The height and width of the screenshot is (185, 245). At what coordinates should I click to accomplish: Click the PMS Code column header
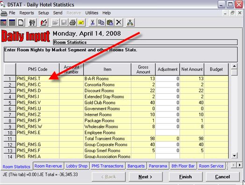(37, 69)
